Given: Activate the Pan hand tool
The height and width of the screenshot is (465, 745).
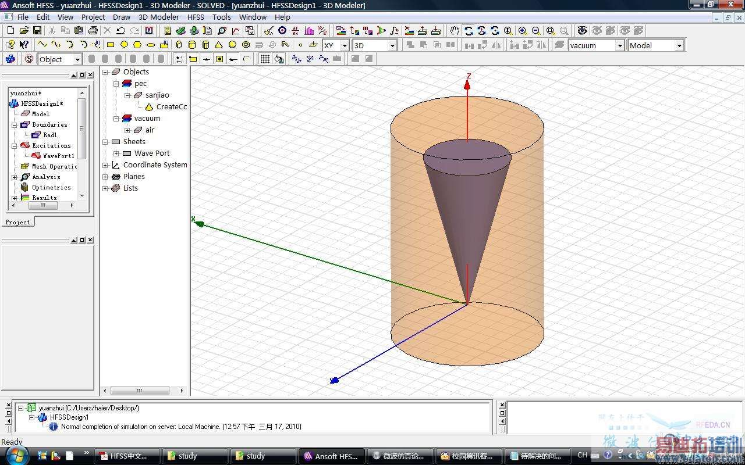Looking at the screenshot, I should click(x=455, y=30).
